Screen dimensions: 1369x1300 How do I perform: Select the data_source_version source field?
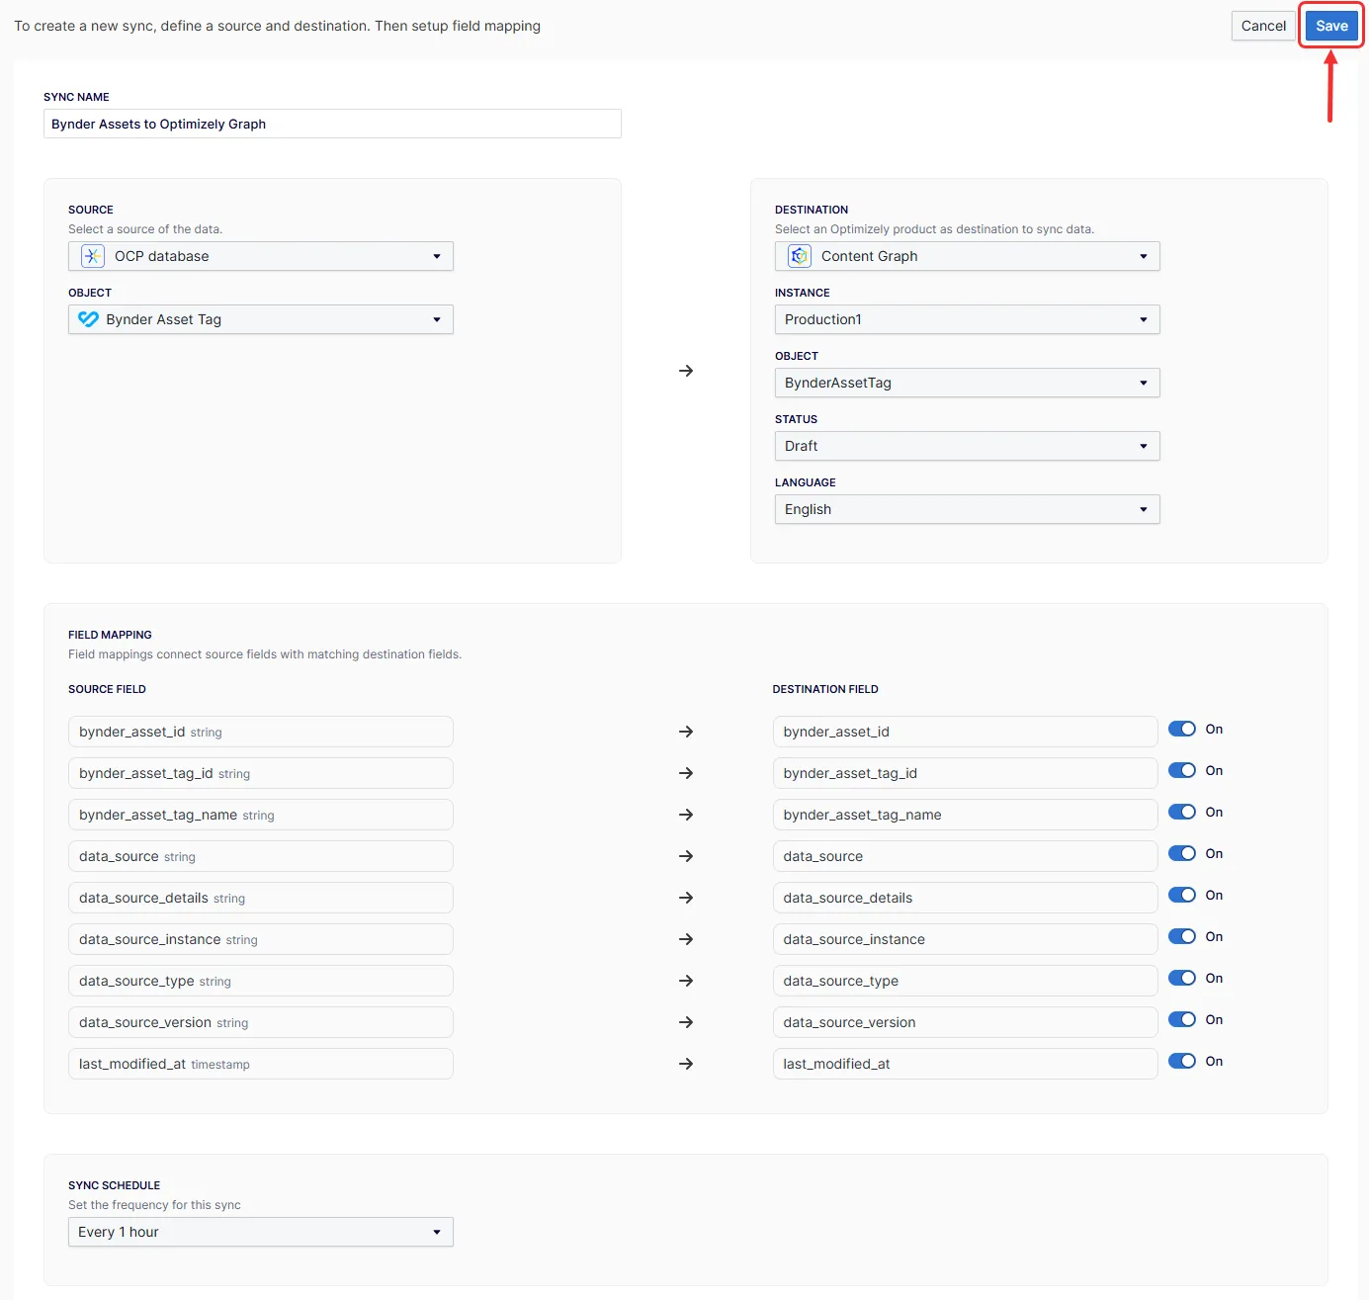coord(261,1022)
